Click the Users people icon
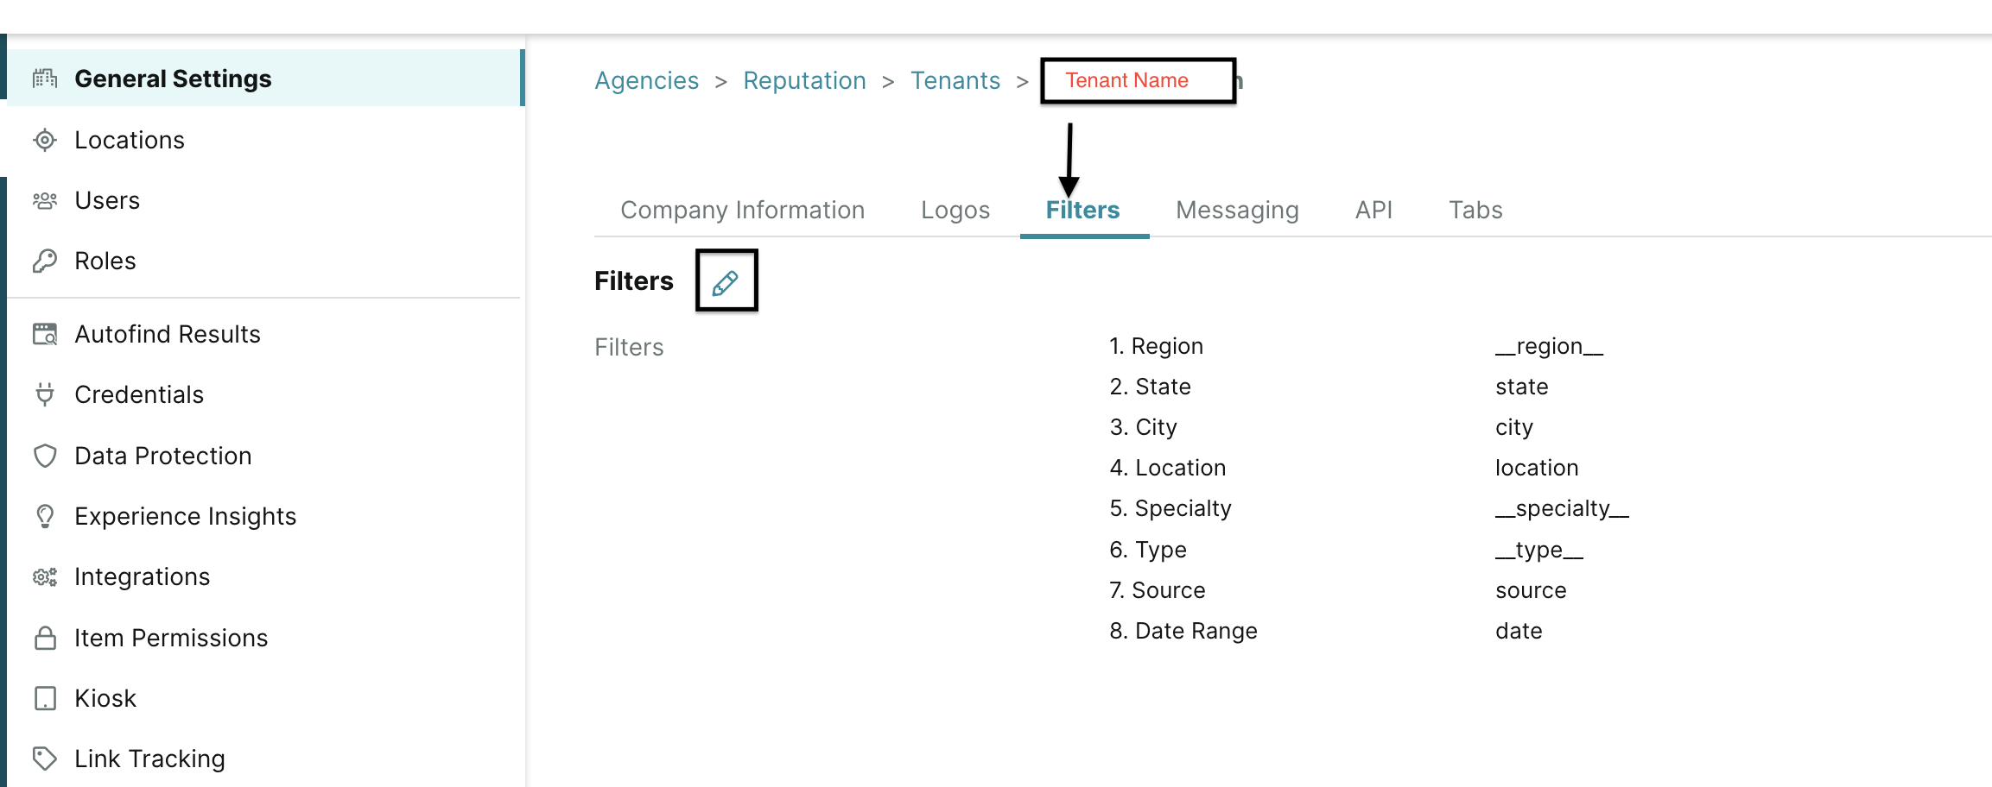This screenshot has width=1992, height=787. [43, 200]
